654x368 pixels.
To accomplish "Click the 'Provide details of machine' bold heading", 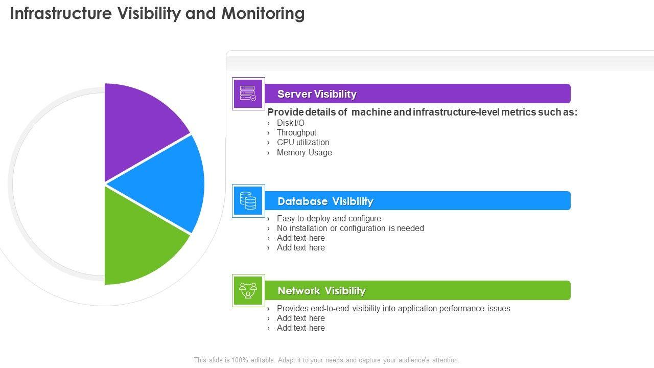I will pyautogui.click(x=422, y=112).
